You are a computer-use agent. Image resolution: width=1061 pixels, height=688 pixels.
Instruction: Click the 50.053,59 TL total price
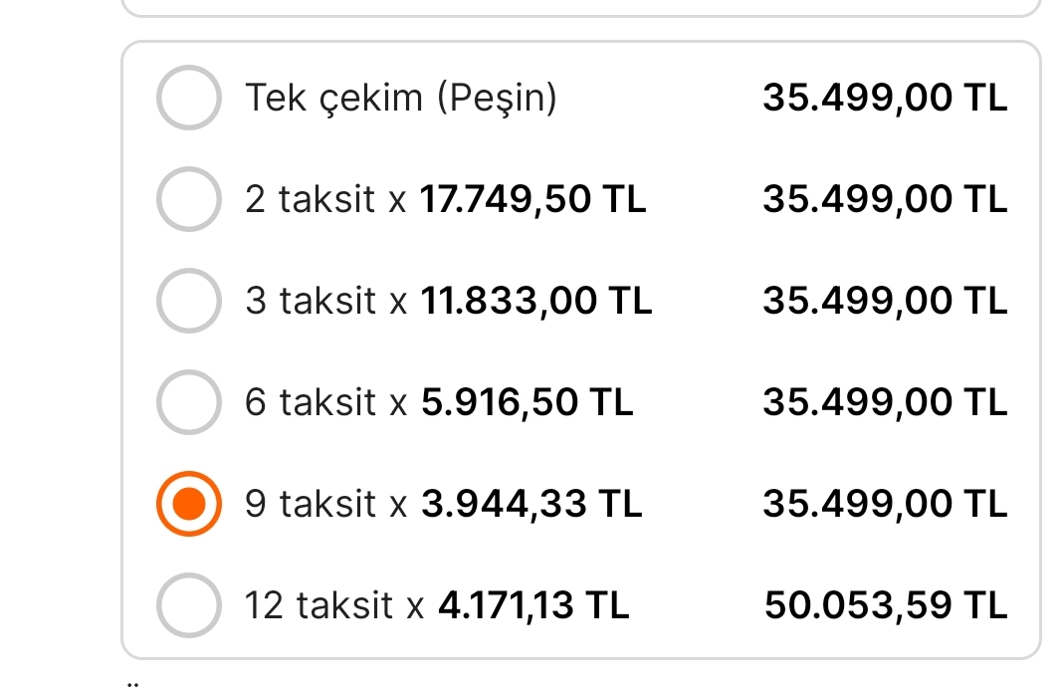tap(886, 605)
